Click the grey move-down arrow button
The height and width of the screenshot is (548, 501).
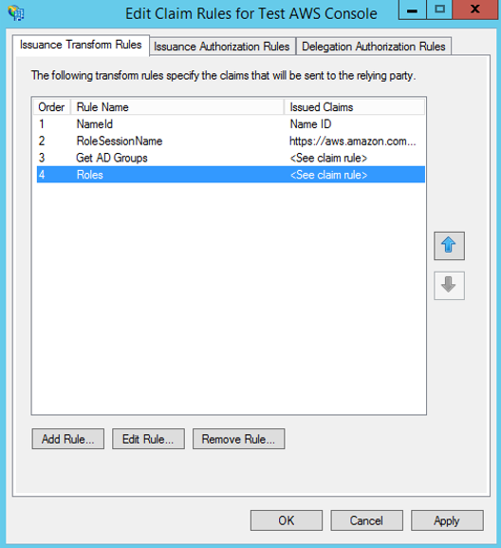click(x=449, y=285)
